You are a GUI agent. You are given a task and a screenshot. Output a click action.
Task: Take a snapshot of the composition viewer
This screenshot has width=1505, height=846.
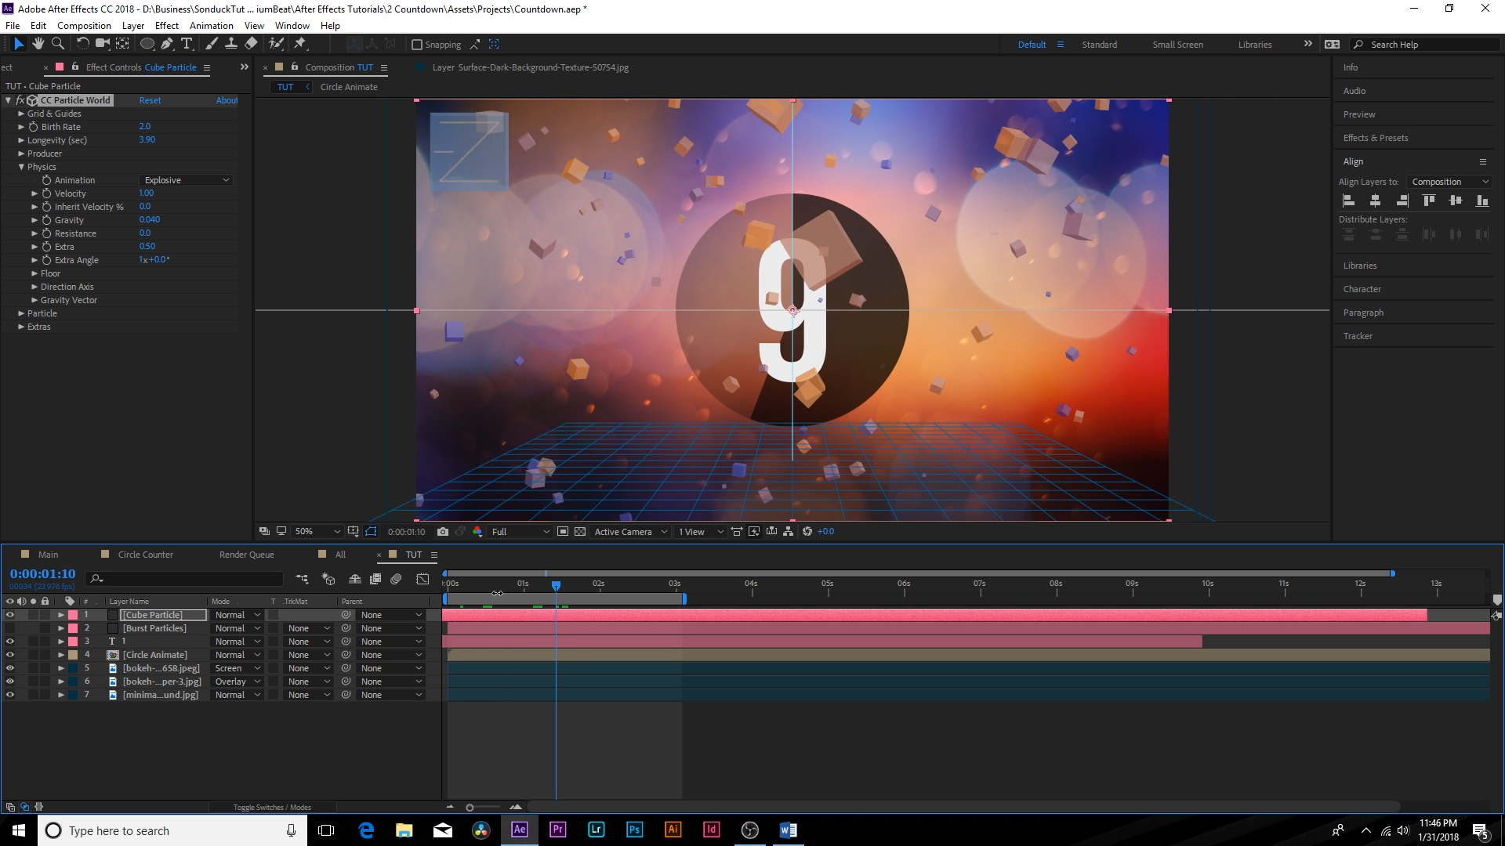443,531
